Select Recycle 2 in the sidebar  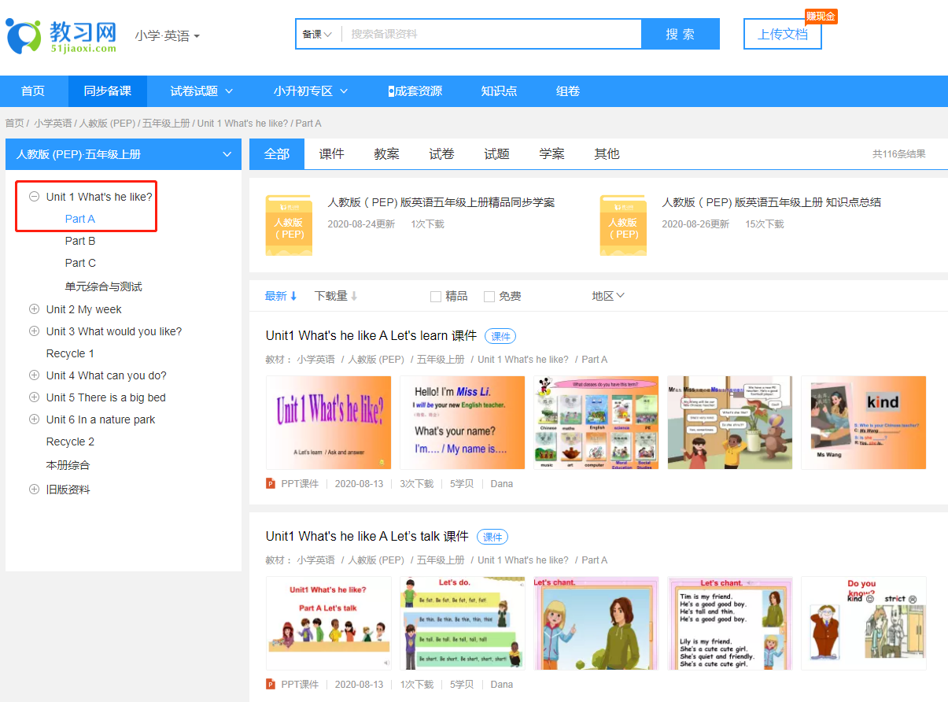coord(70,442)
